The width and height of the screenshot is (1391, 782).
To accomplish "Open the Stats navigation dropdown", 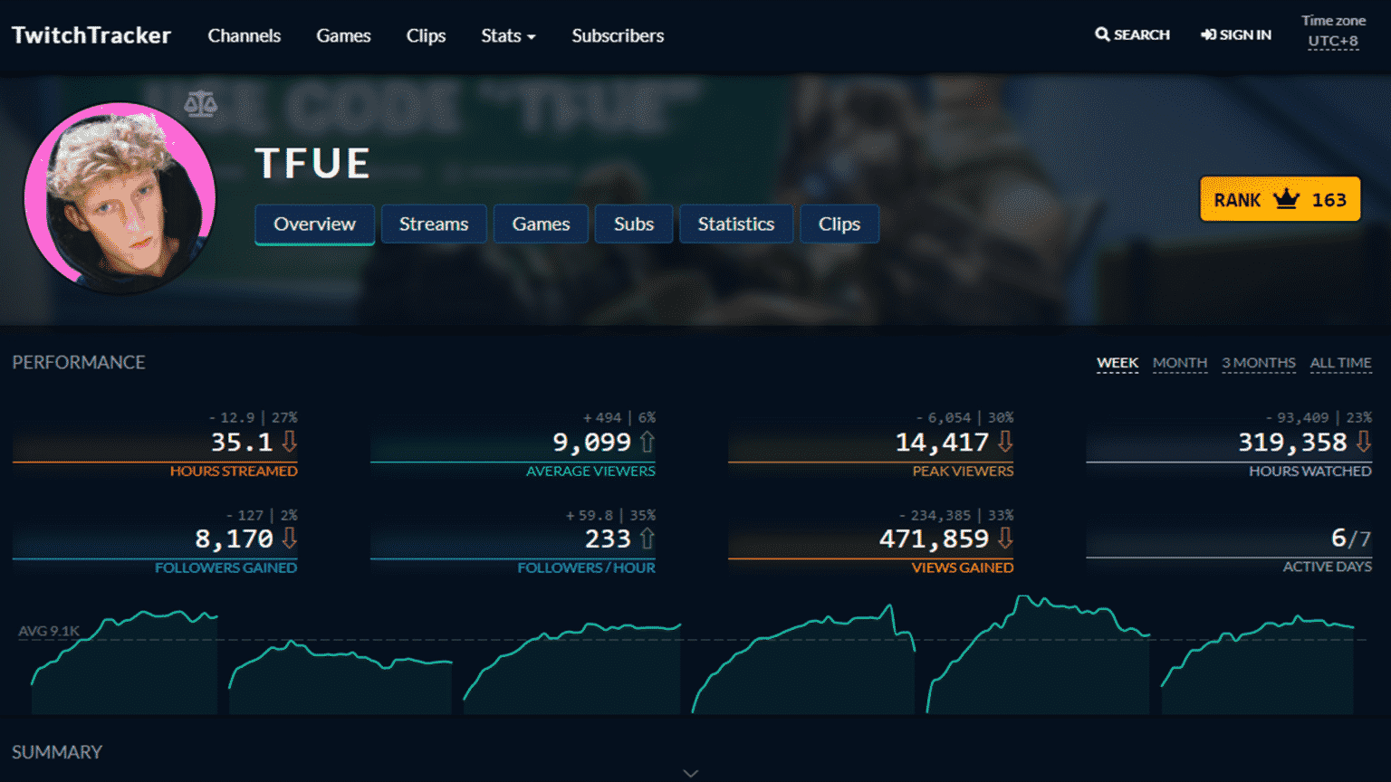I will pos(507,36).
